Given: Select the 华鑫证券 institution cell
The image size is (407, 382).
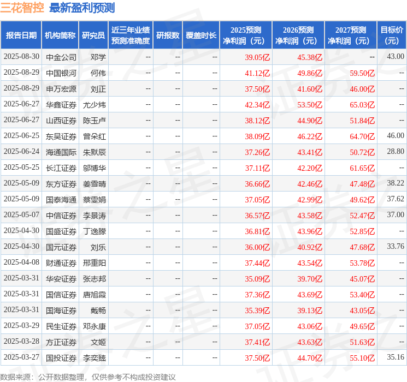Looking at the screenshot, I should coord(61,104).
